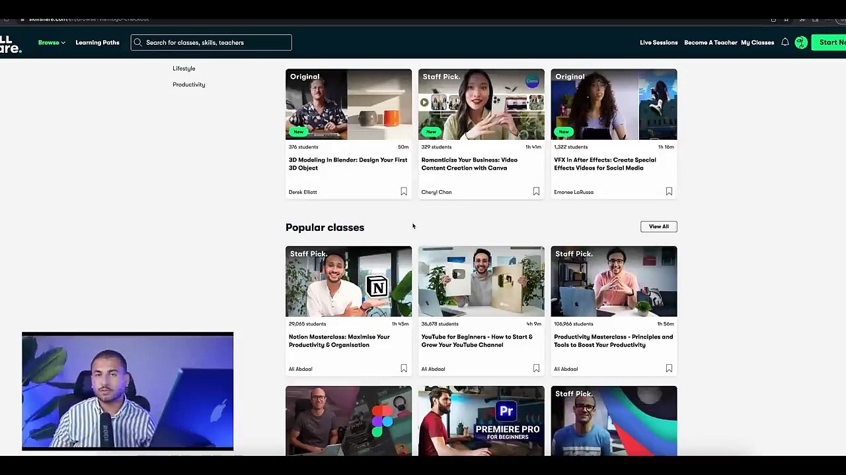Click Ali Abdaal under YouTube for Beginners
846x475 pixels.
point(433,369)
